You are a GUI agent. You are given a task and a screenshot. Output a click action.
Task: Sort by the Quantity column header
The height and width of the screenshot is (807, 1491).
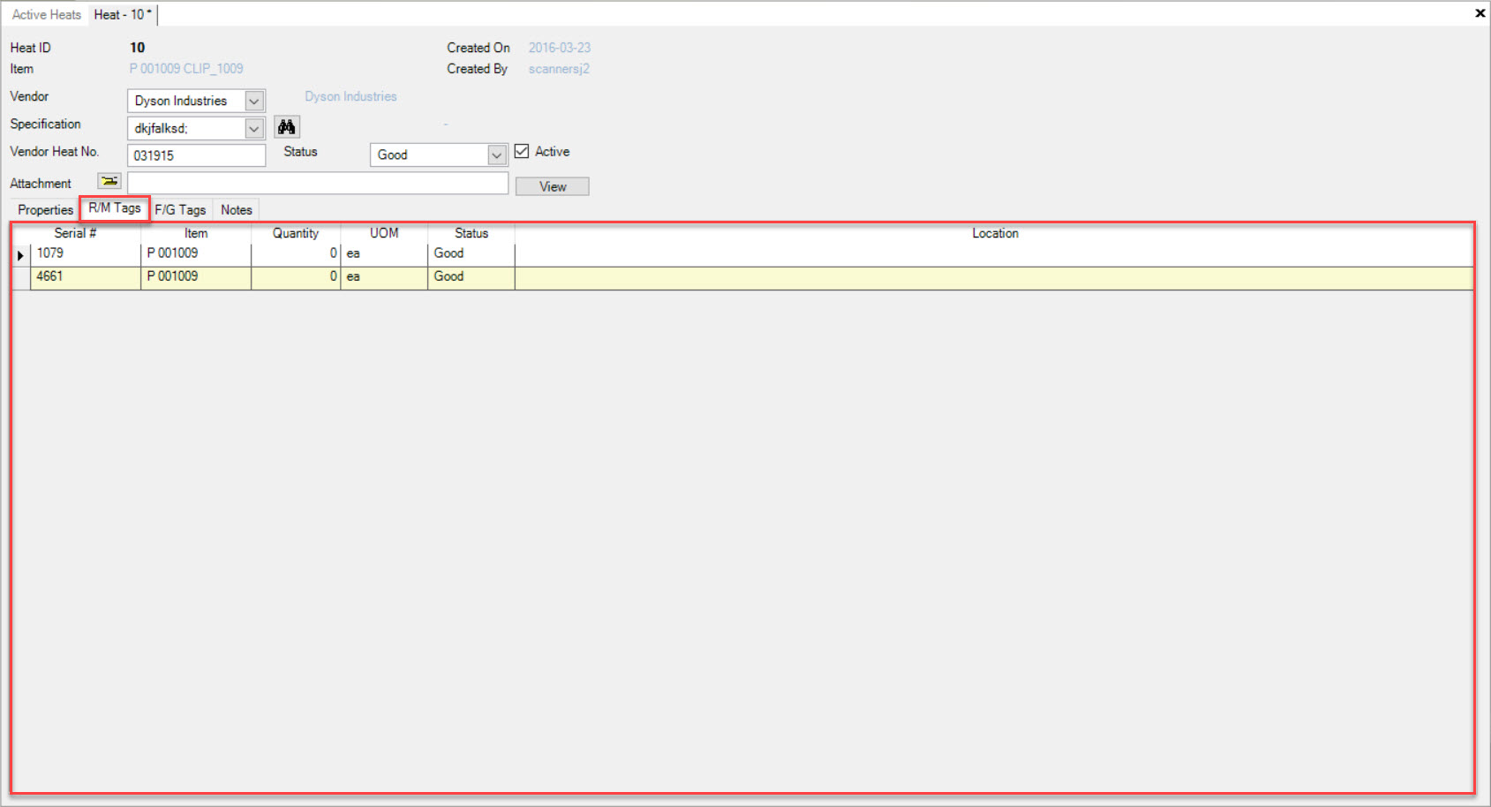pyautogui.click(x=296, y=233)
